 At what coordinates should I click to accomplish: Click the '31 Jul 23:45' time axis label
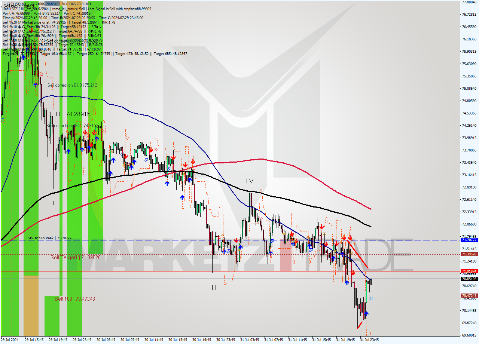pyautogui.click(x=369, y=340)
